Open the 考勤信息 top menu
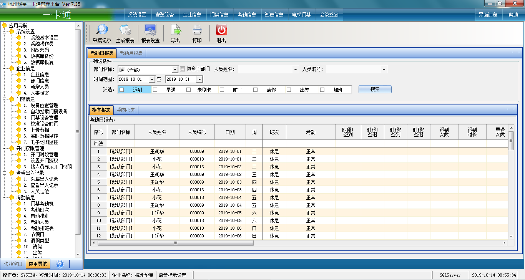The width and height of the screenshot is (525, 280). click(247, 15)
